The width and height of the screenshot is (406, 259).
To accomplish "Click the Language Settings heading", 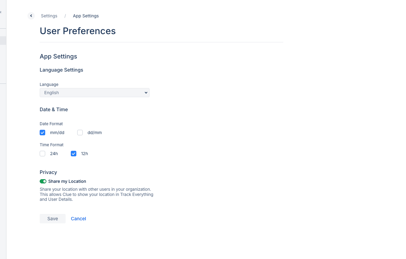I will pyautogui.click(x=61, y=70).
